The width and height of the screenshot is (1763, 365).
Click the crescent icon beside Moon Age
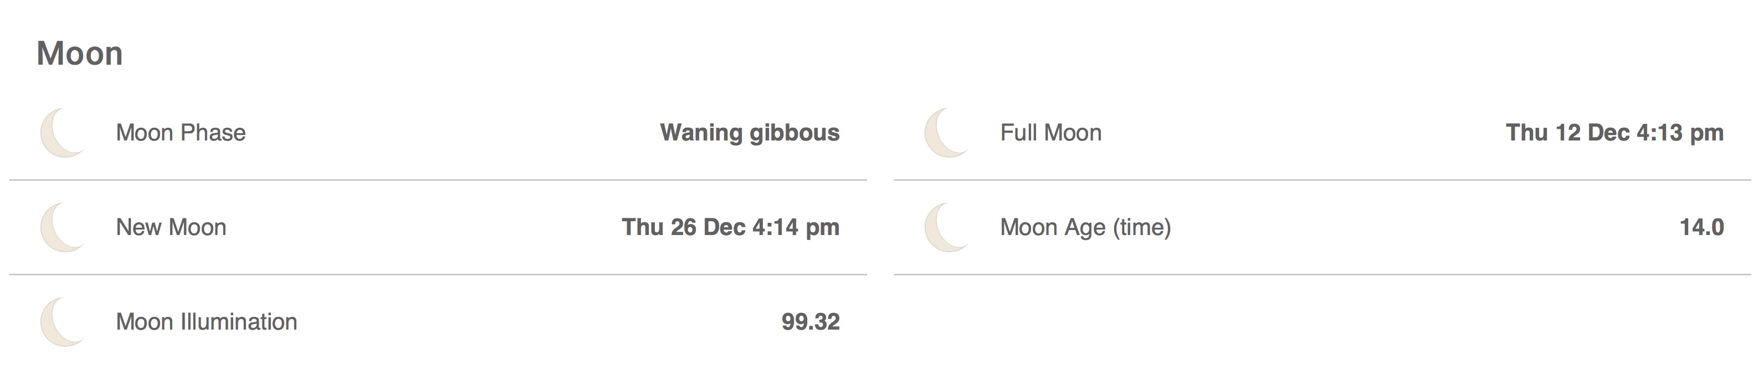[x=947, y=227]
